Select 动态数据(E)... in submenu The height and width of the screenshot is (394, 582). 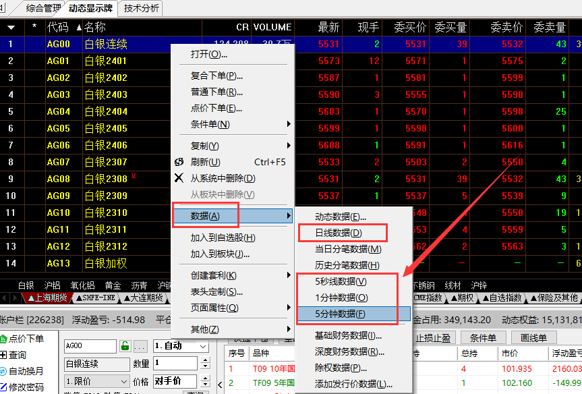pyautogui.click(x=354, y=217)
